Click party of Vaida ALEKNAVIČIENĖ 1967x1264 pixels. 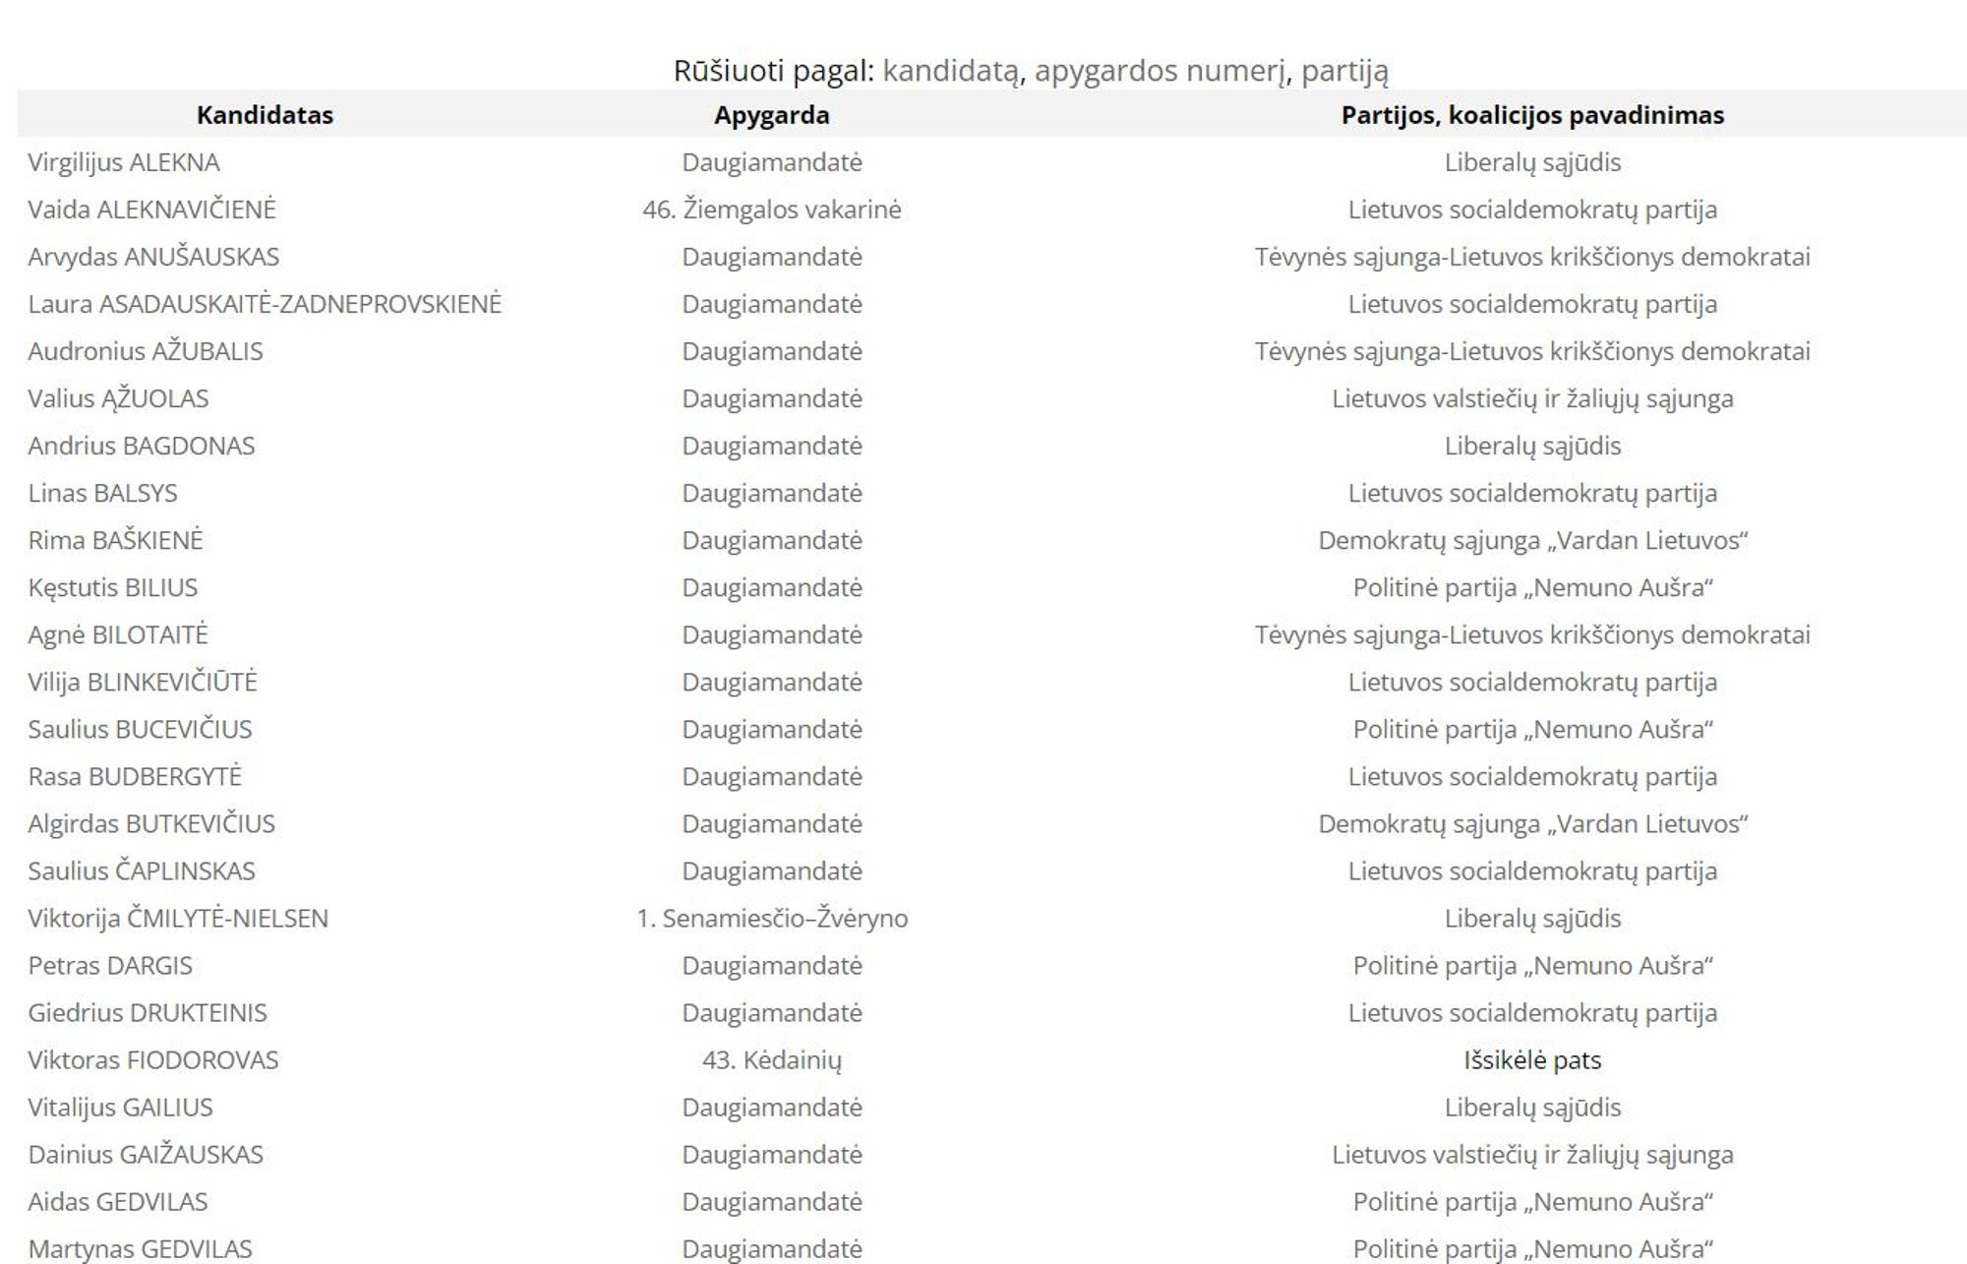click(x=1532, y=210)
